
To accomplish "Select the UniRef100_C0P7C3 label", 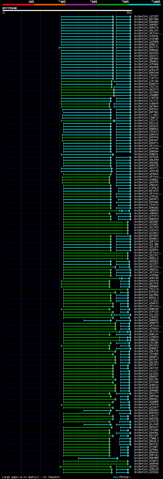I will [146, 78].
